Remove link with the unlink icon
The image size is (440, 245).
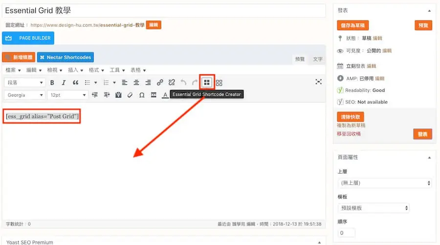[x=172, y=82]
